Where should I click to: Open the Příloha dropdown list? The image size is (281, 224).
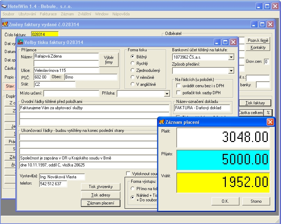coord(167,94)
